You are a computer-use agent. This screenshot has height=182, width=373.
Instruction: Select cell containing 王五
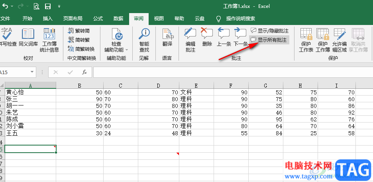point(30,133)
